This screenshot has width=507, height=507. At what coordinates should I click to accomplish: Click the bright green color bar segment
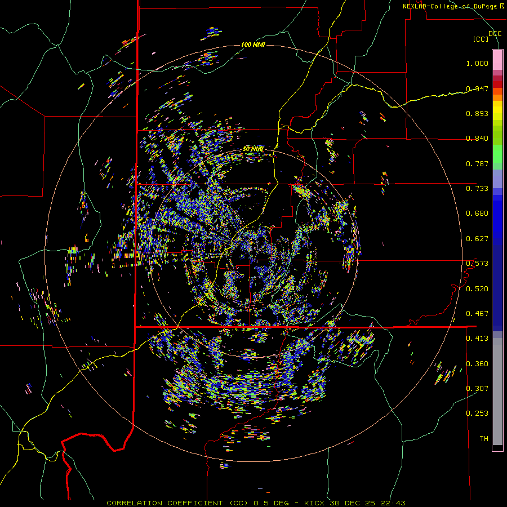click(x=497, y=154)
